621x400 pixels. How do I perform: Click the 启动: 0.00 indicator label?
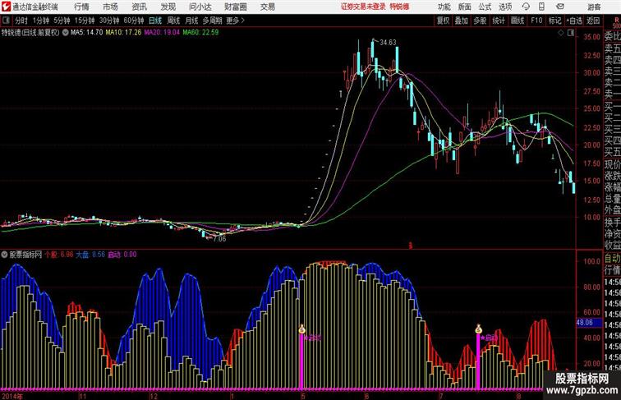[x=122, y=255]
